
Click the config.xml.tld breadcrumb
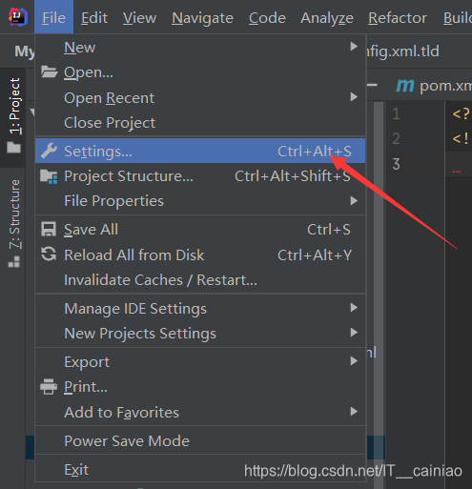click(x=403, y=51)
